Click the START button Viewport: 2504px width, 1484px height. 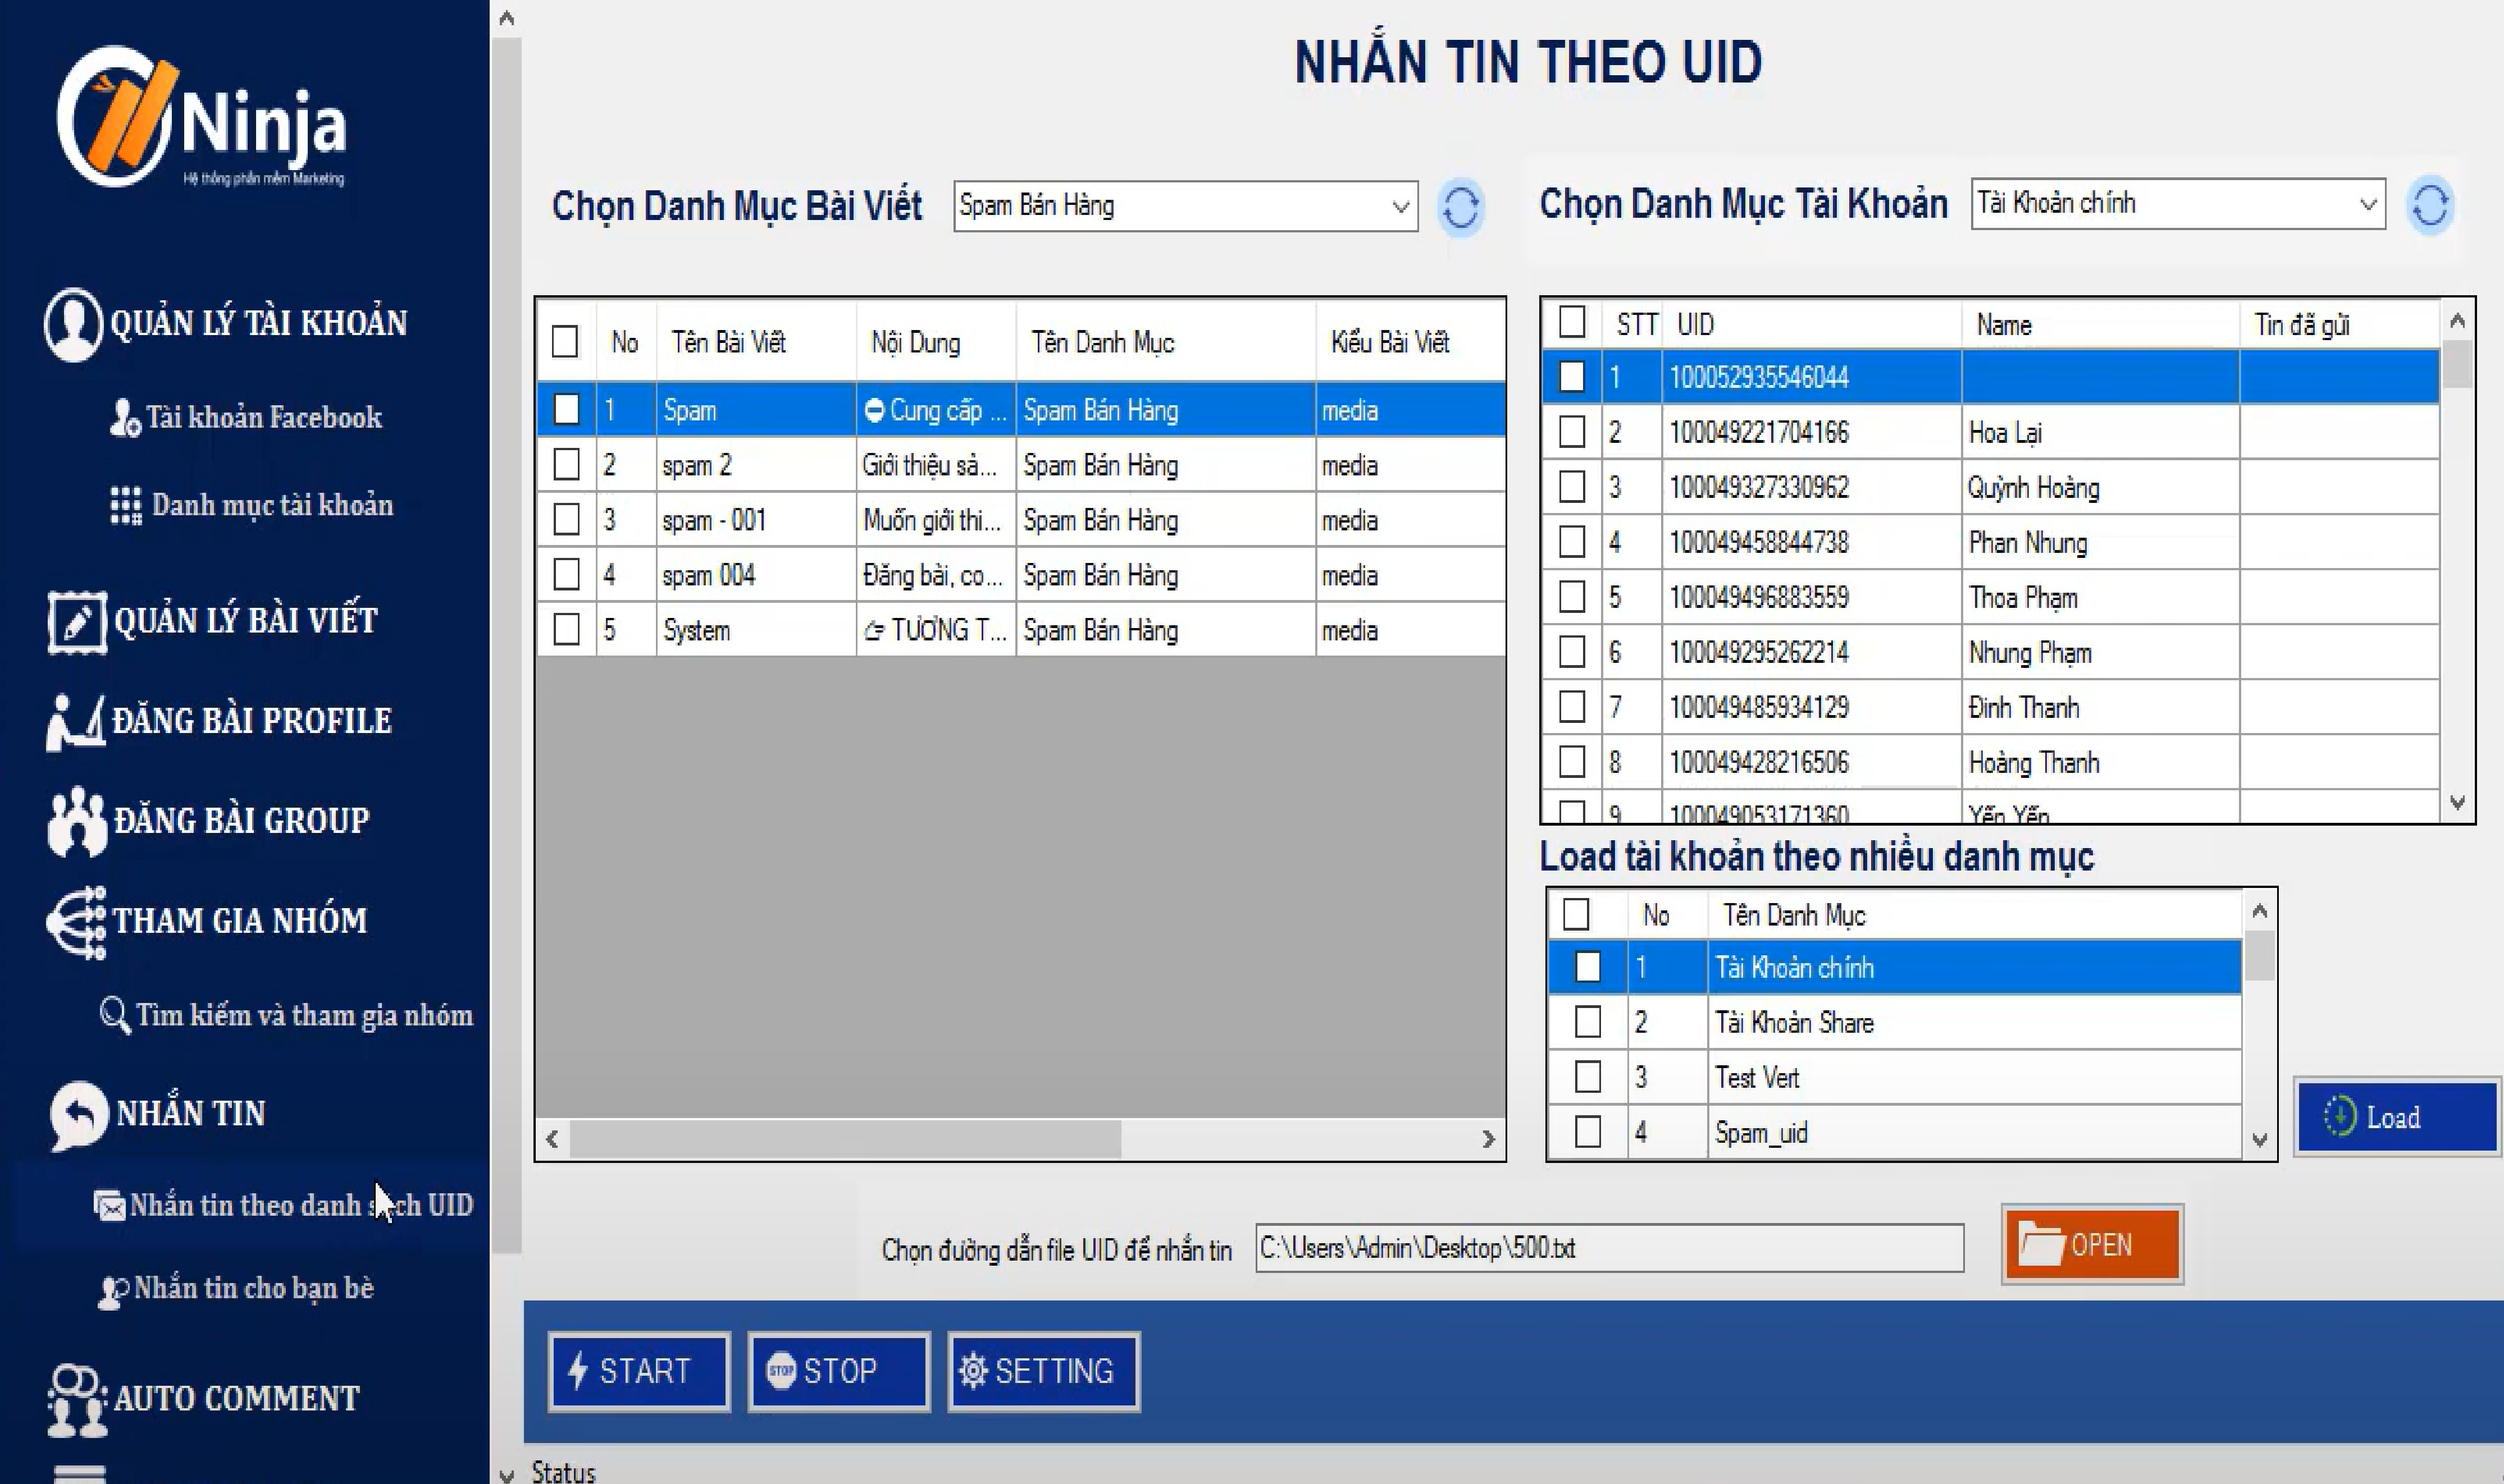coord(639,1371)
